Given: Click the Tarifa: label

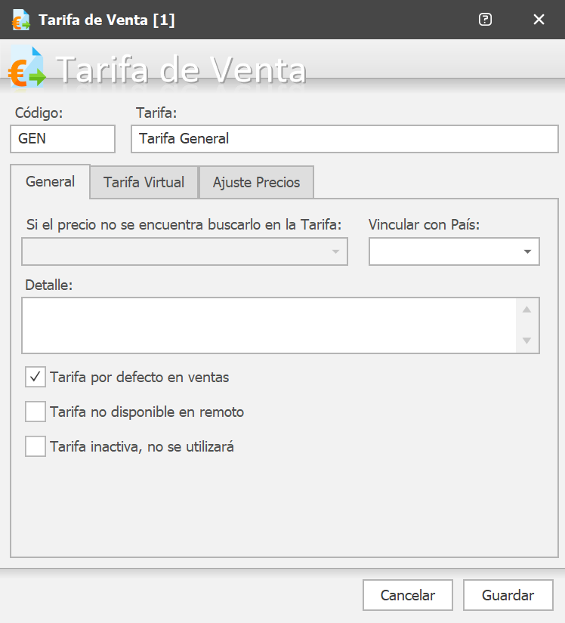Looking at the screenshot, I should [x=156, y=113].
